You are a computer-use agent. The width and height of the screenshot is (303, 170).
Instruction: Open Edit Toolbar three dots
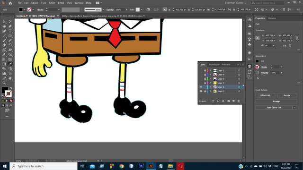[7, 117]
